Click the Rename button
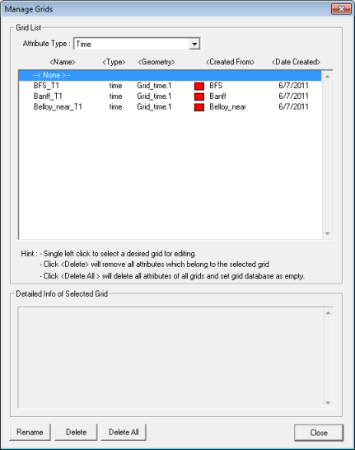The width and height of the screenshot is (355, 450). coord(30,432)
